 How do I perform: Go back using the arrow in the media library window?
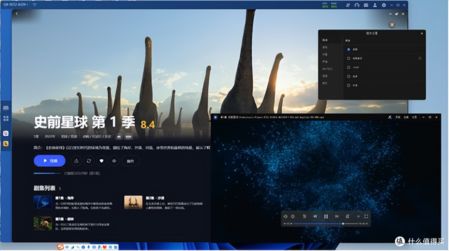coord(17,13)
